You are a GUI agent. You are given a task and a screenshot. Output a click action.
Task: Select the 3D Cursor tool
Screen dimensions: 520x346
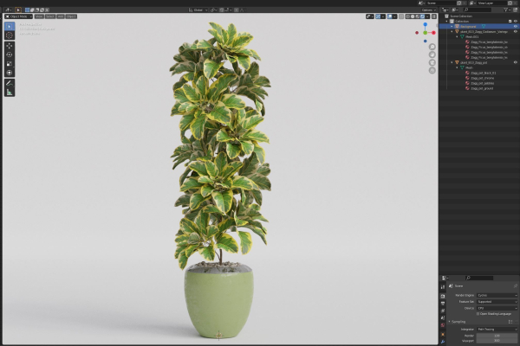[10, 35]
